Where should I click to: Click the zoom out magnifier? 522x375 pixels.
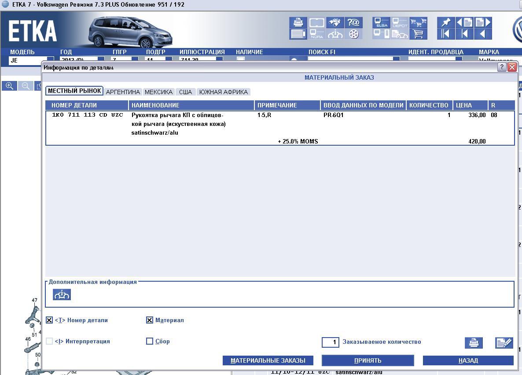[26, 86]
